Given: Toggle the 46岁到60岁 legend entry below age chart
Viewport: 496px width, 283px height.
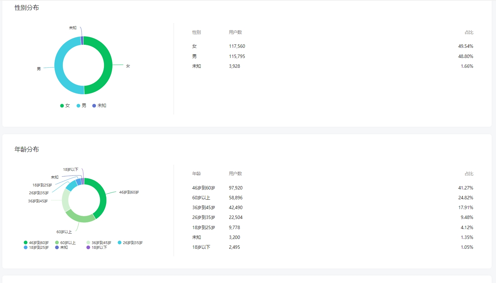Looking at the screenshot, I should tap(36, 243).
